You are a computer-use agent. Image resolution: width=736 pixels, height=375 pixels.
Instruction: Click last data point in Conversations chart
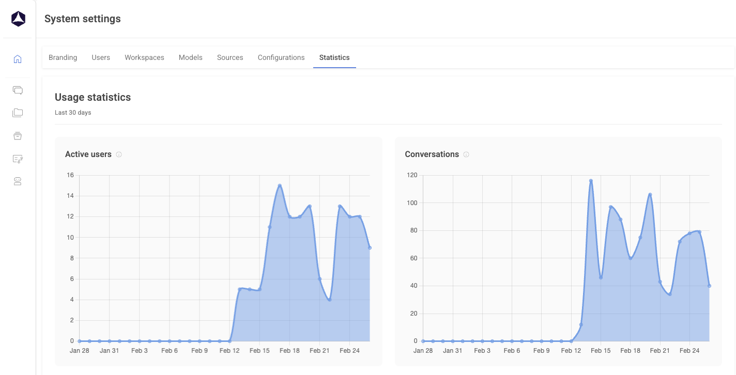click(709, 286)
